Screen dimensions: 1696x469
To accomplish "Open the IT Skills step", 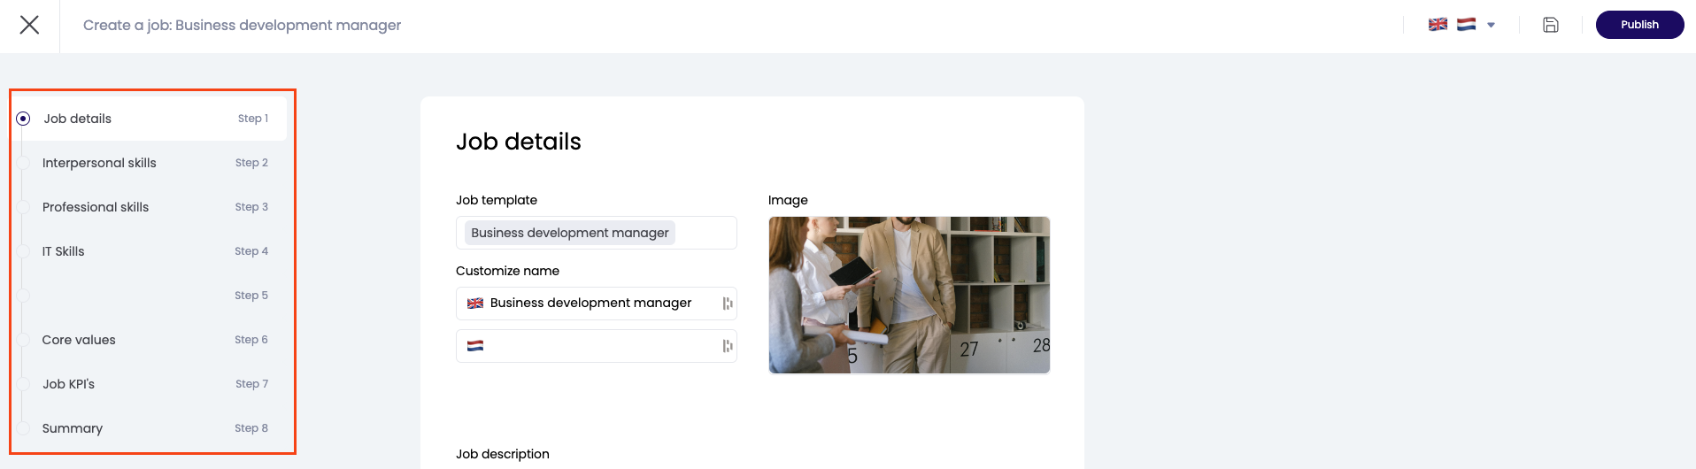I will (64, 251).
